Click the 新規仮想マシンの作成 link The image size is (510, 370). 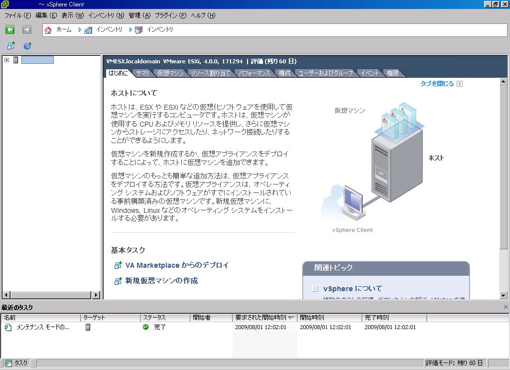162,281
